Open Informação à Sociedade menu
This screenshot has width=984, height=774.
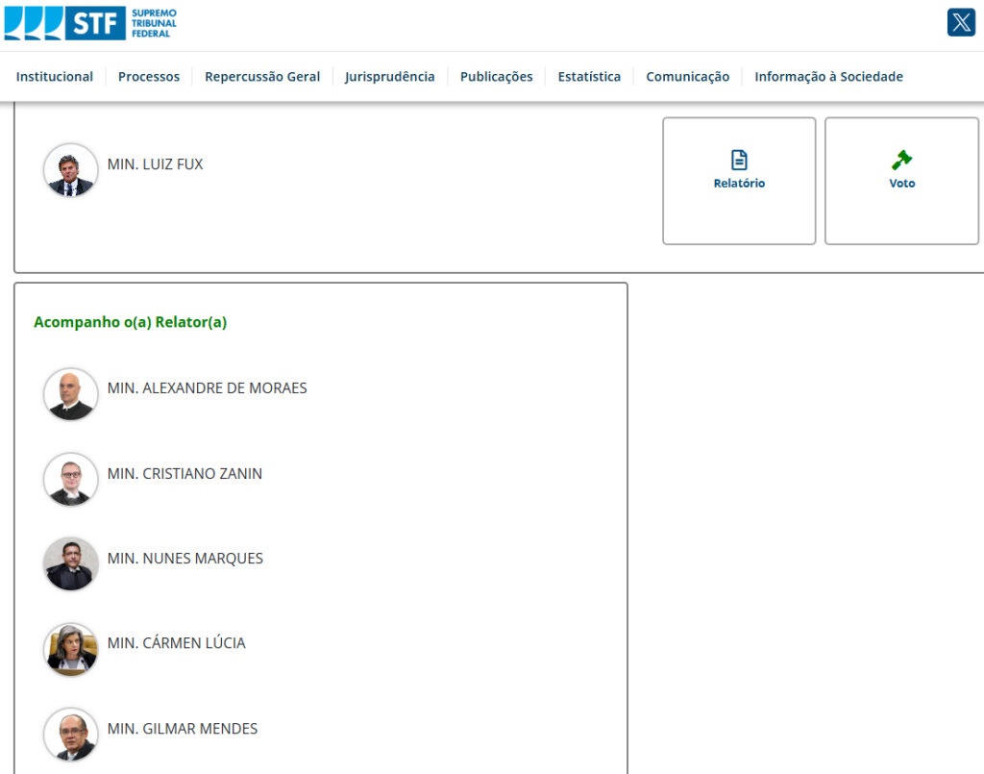pyautogui.click(x=828, y=77)
